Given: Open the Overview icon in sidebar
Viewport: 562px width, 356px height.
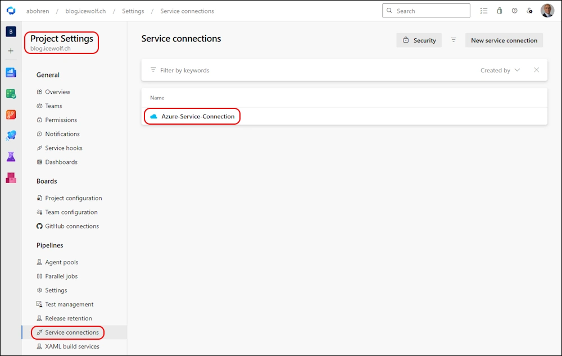Looking at the screenshot, I should (x=11, y=72).
